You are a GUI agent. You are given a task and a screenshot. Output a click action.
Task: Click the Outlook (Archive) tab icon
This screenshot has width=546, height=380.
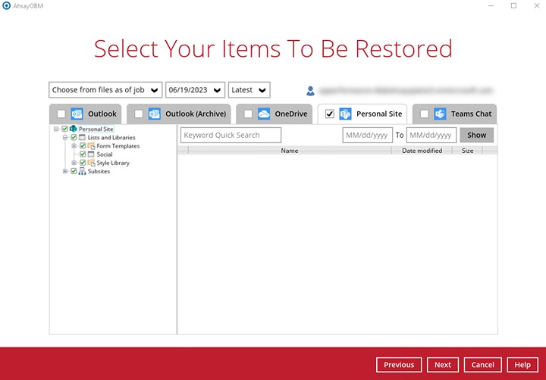click(x=155, y=114)
